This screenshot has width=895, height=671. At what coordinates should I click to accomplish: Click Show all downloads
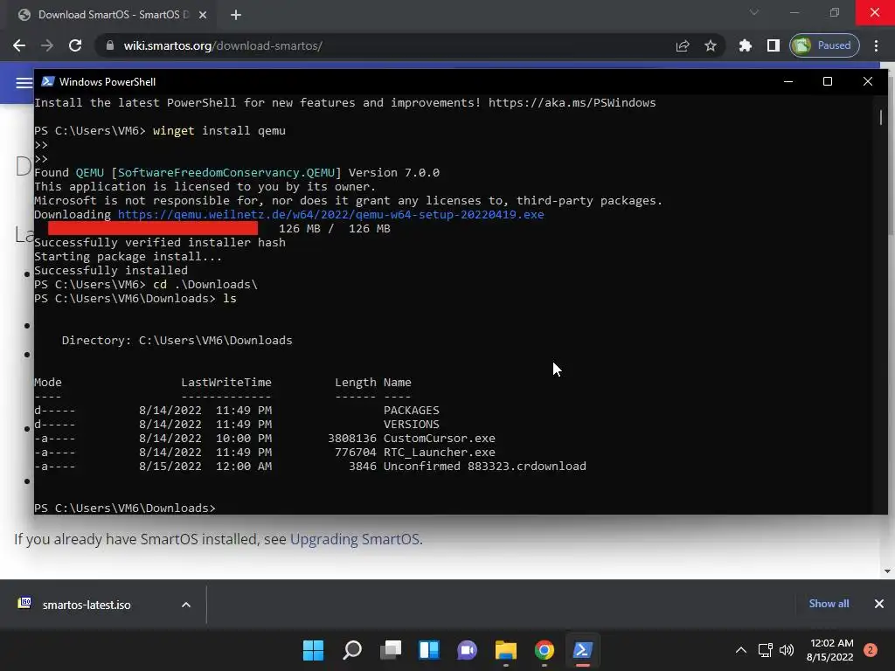[829, 604]
